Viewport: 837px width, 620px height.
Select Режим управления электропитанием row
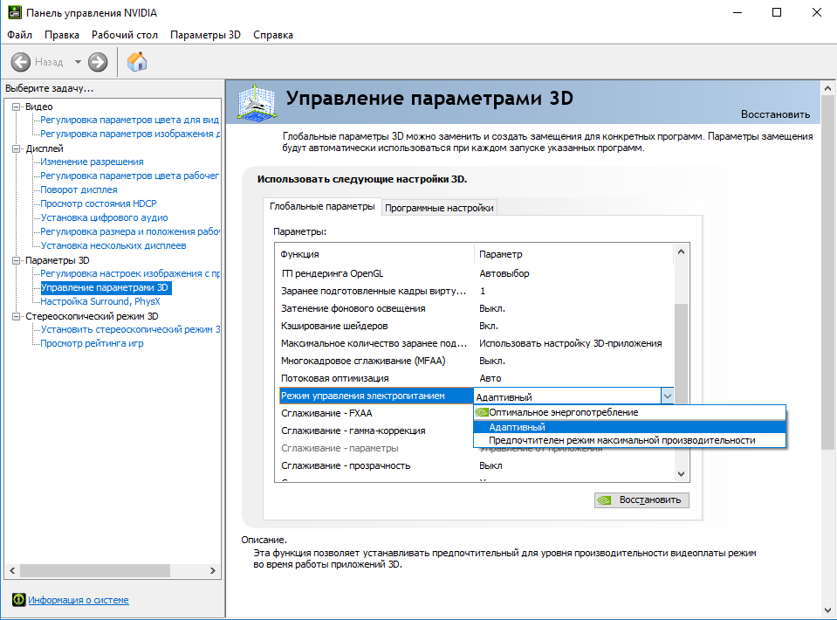[376, 396]
